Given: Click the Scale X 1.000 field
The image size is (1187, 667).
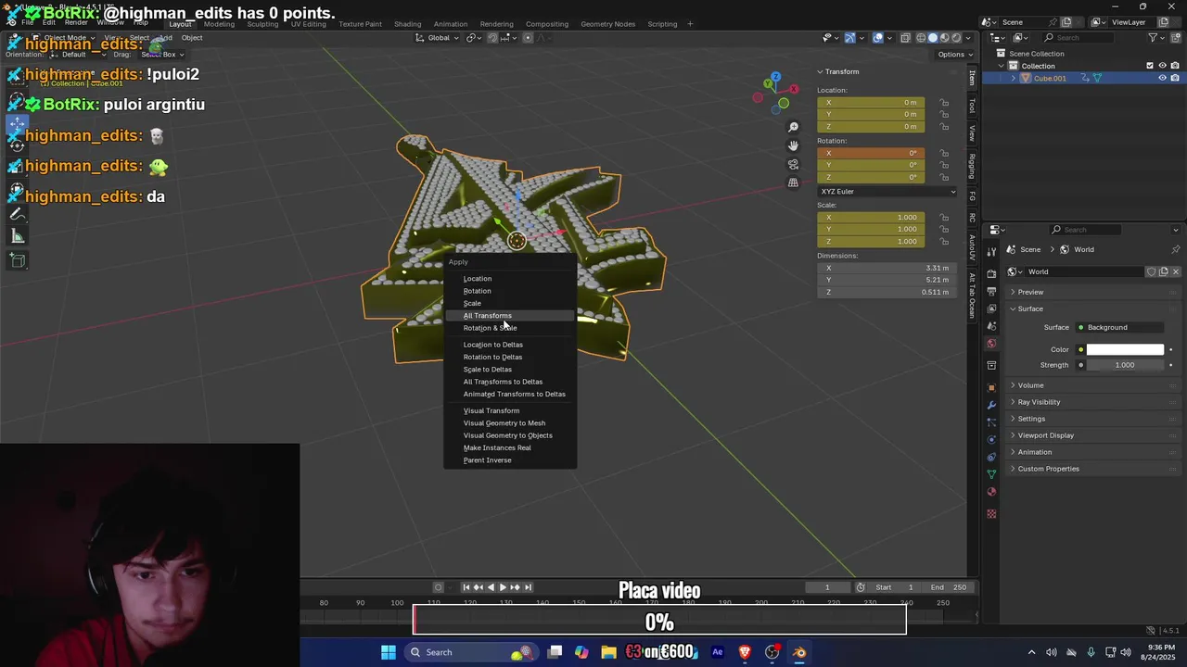Looking at the screenshot, I should pos(870,218).
